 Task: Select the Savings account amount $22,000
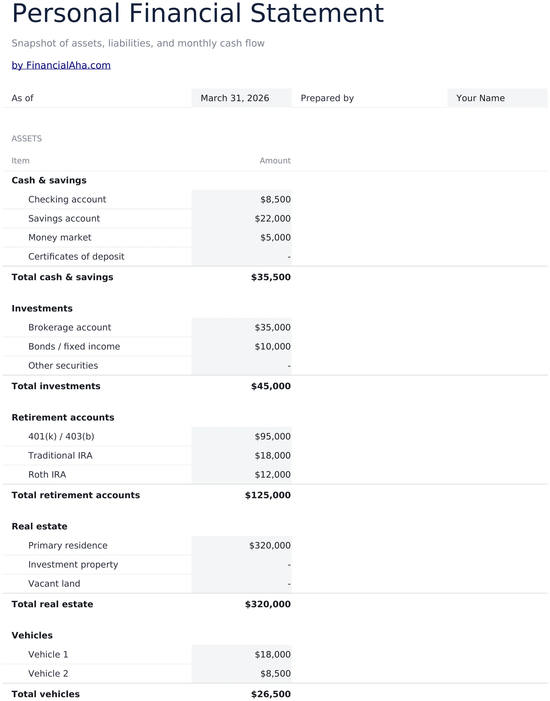tap(241, 218)
